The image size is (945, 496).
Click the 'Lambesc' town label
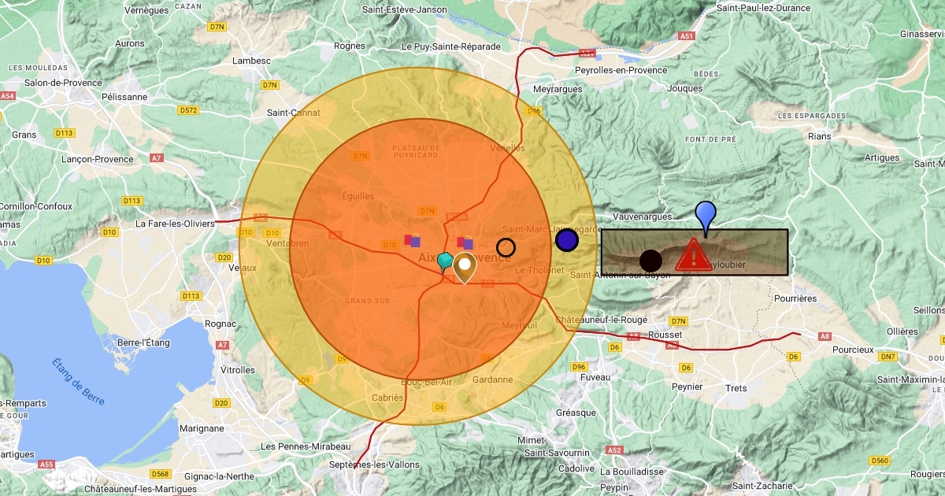(253, 61)
